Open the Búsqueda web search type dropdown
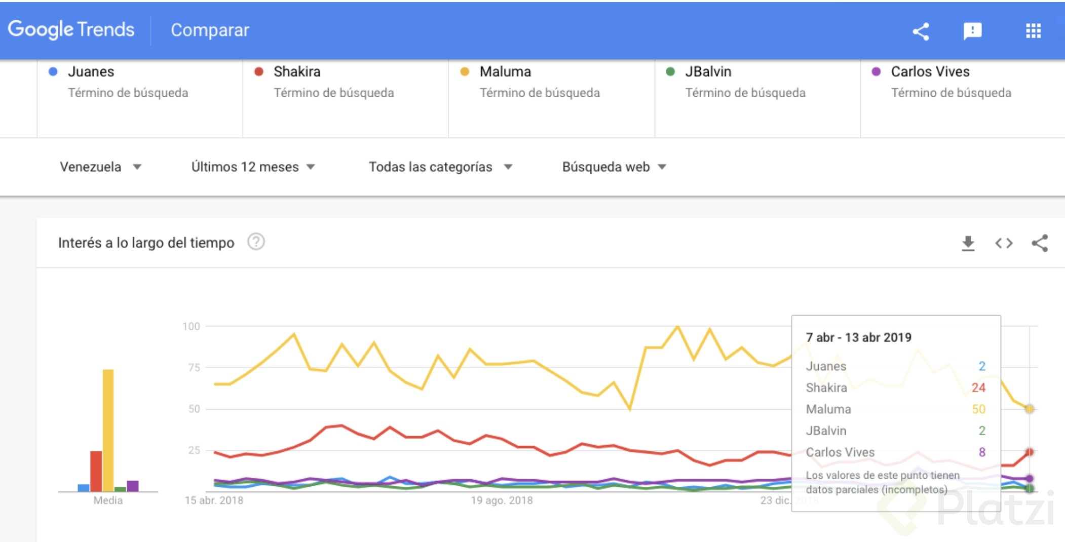1065x542 pixels. (614, 167)
